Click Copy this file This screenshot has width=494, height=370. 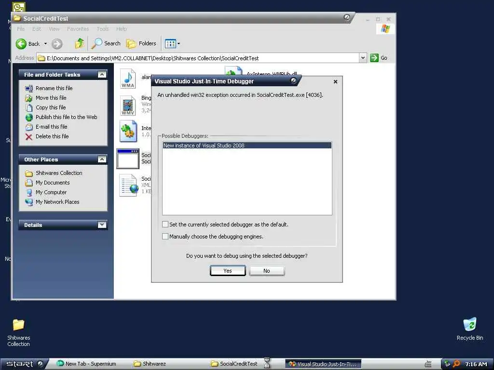51,107
